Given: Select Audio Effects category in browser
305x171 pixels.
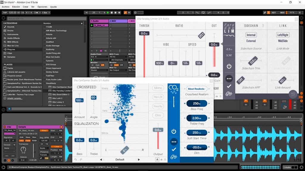Looking at the screenshot, I should [13, 38].
